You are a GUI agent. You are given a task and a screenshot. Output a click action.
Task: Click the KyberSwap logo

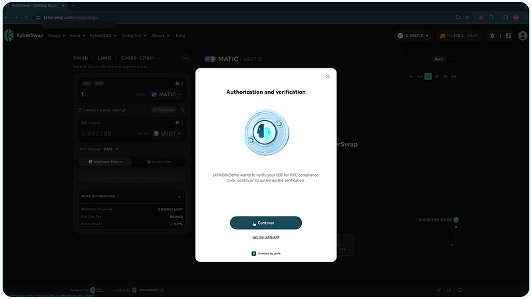(24, 35)
